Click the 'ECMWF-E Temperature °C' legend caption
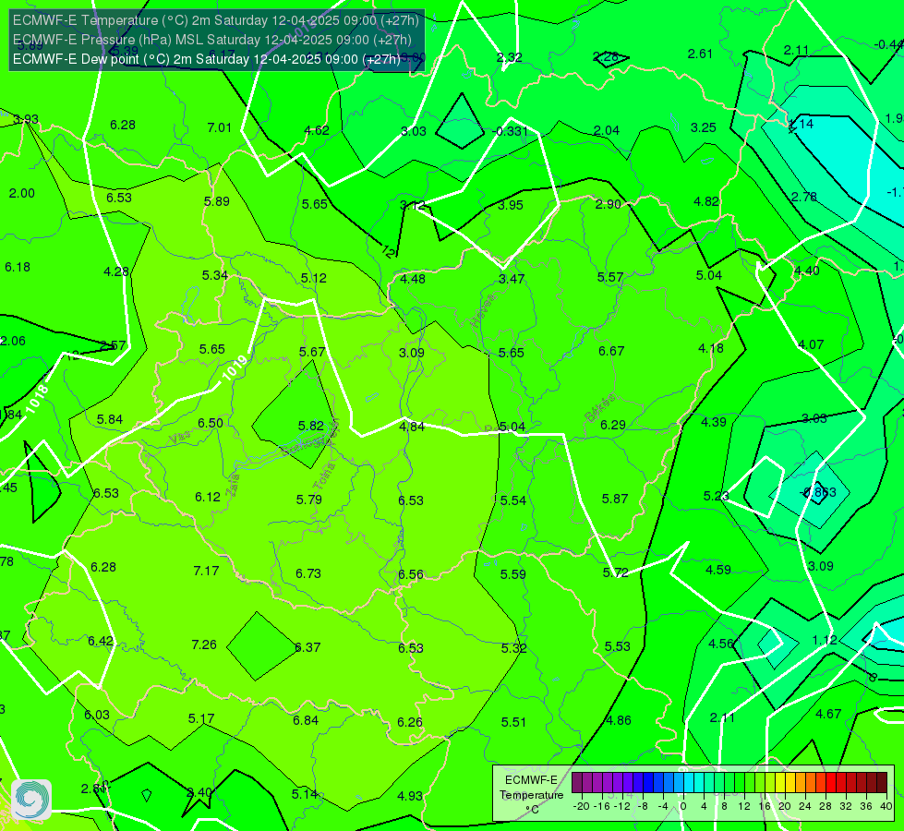 [x=532, y=795]
